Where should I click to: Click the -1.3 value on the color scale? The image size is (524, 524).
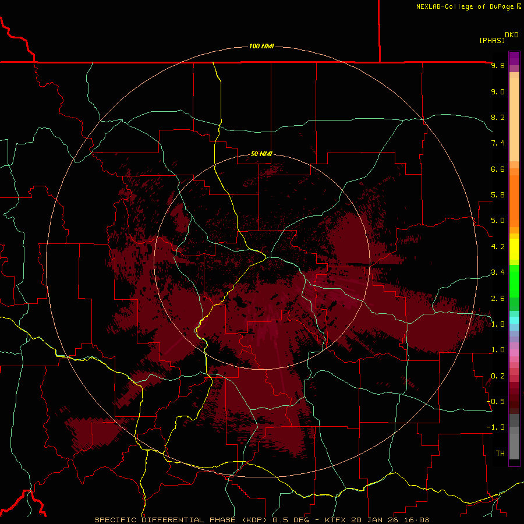click(495, 427)
